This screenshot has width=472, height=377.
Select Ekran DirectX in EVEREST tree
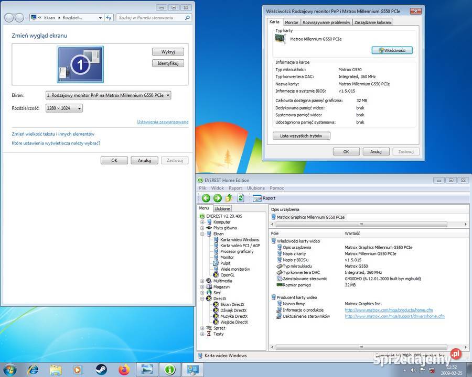[232, 304]
